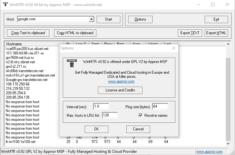The width and height of the screenshot is (235, 155).
Task: Click Export TEXT button
Action: tap(190, 33)
